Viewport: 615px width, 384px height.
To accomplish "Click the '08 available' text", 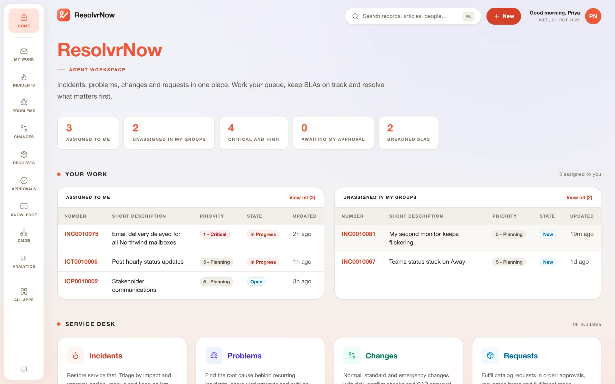I will tap(587, 324).
